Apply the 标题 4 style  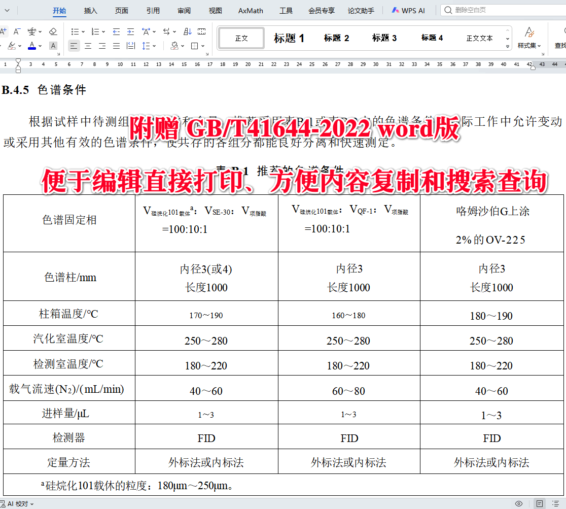(x=432, y=38)
